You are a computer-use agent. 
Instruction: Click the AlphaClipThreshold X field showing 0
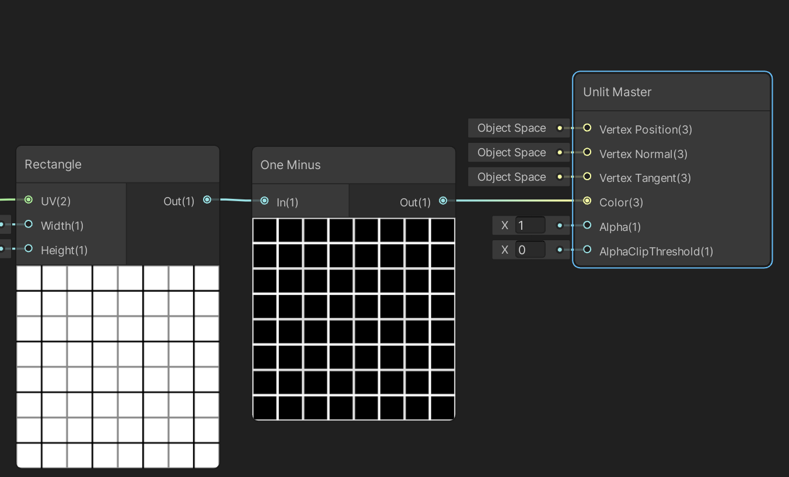click(x=530, y=250)
